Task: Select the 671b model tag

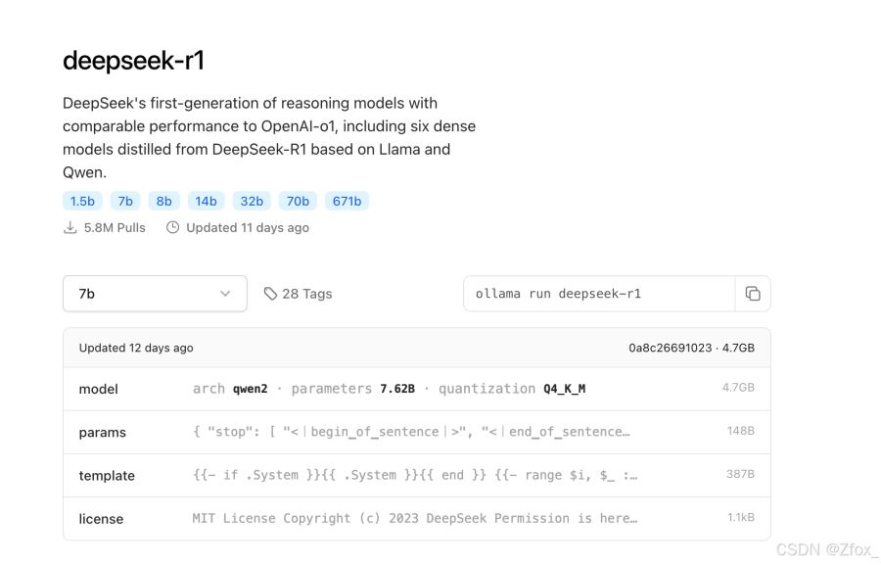Action: pos(348,201)
